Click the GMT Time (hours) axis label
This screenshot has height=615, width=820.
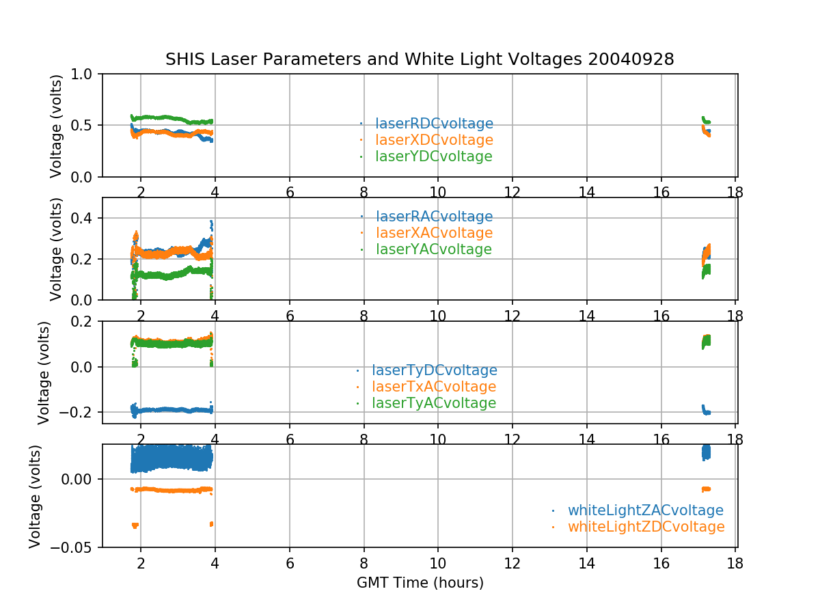point(420,583)
